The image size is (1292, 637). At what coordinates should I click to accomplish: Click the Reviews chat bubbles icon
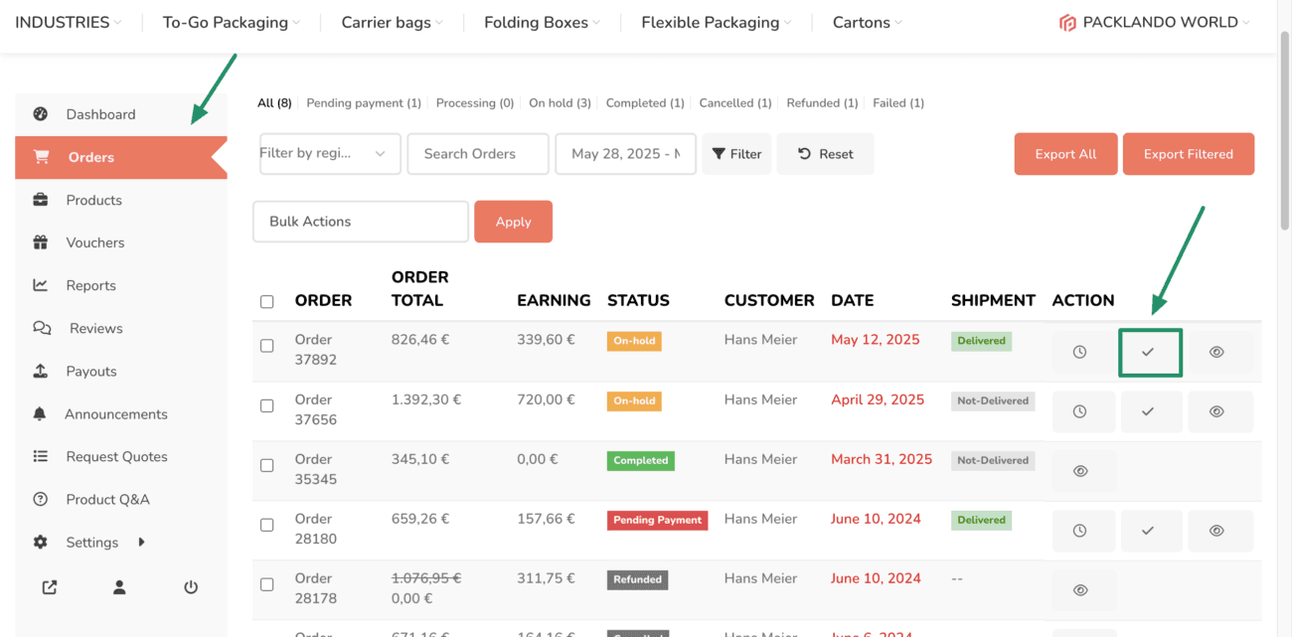[42, 328]
